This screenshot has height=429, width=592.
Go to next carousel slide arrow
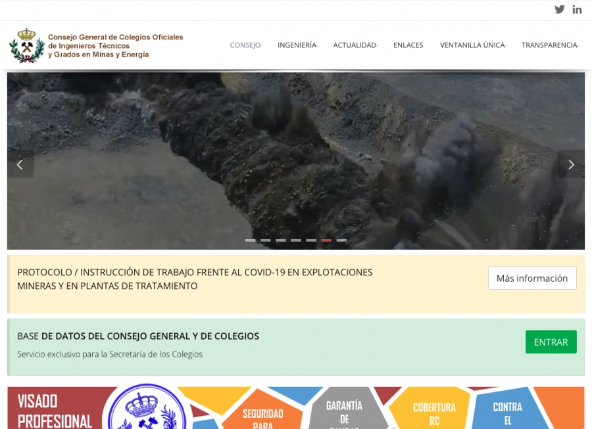[x=571, y=164]
